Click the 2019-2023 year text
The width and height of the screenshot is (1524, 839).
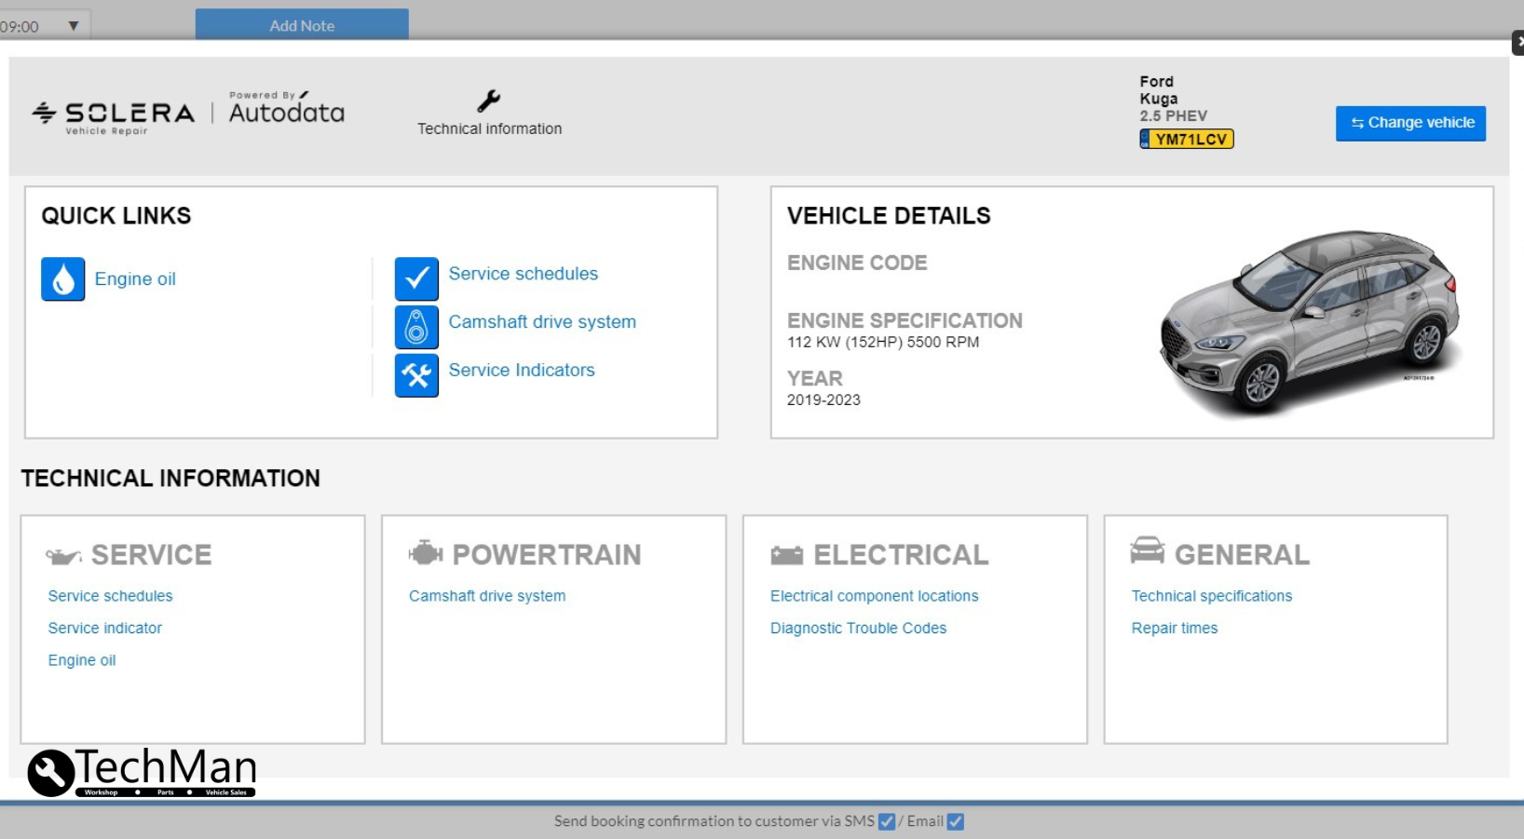pyautogui.click(x=823, y=400)
